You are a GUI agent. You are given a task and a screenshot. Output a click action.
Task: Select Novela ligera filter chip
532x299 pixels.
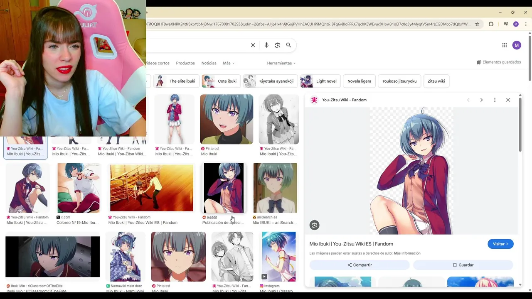coord(360,81)
